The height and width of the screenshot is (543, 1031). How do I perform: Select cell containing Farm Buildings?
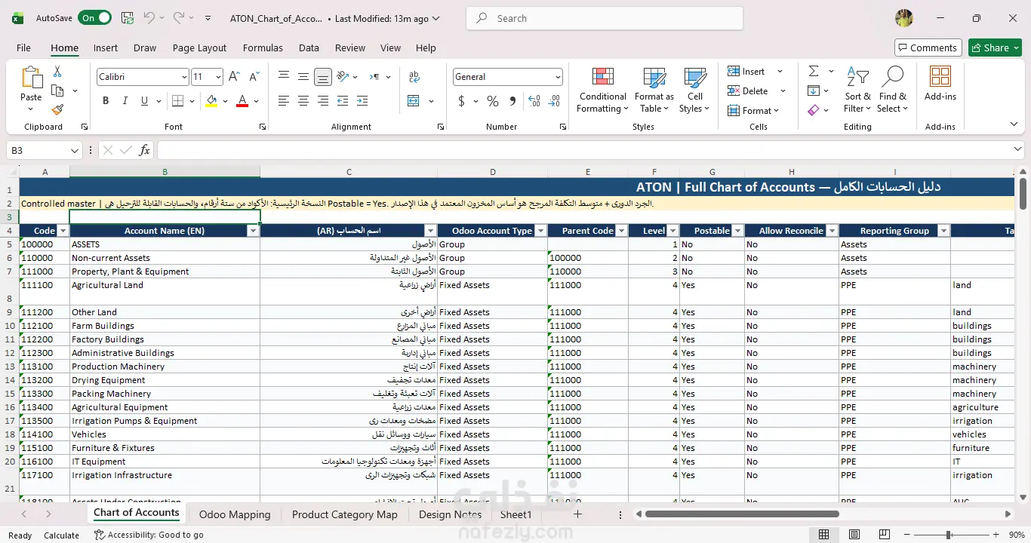[165, 326]
